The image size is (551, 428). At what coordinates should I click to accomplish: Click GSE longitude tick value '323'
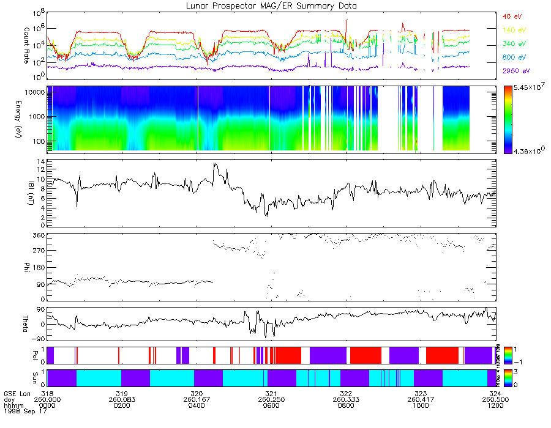pos(421,394)
